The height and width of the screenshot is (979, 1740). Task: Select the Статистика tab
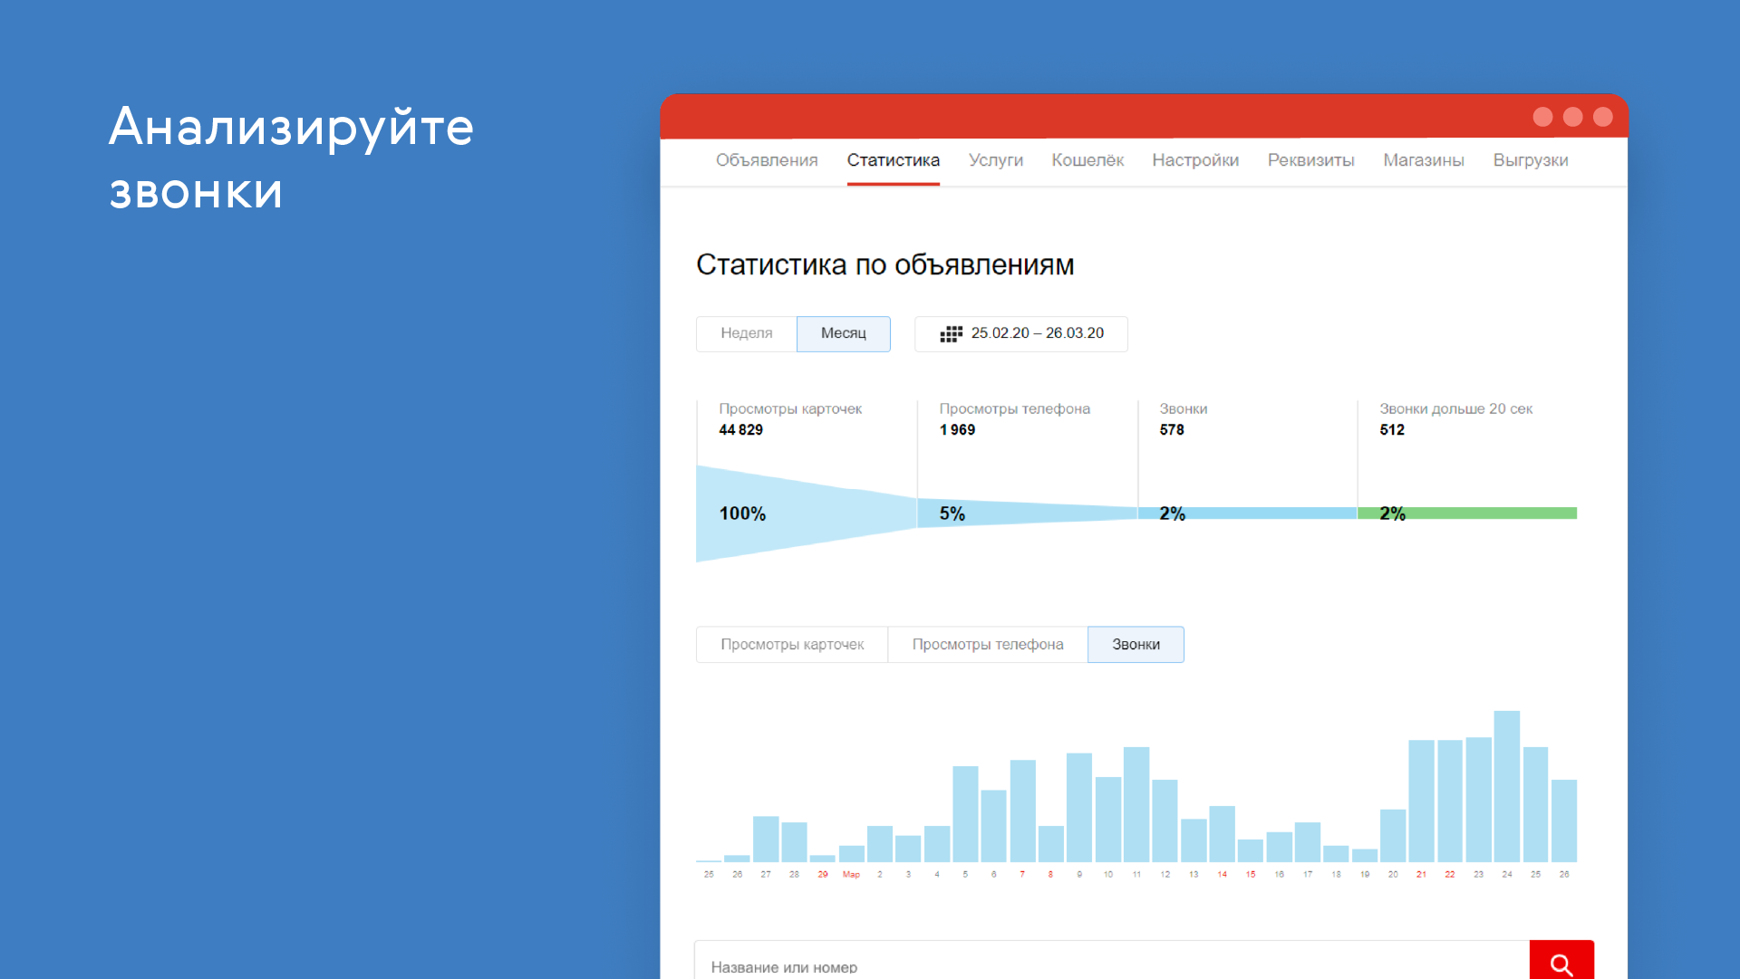[893, 160]
